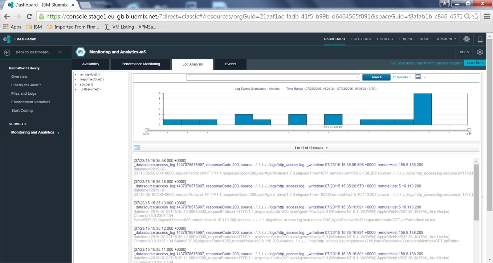Open PRICING in top navigation
This screenshot has width=493, height=263.
(406, 39)
